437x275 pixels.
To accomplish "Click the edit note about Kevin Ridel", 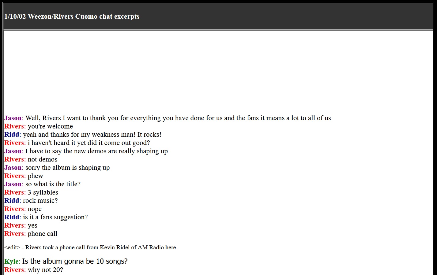I will [91, 247].
